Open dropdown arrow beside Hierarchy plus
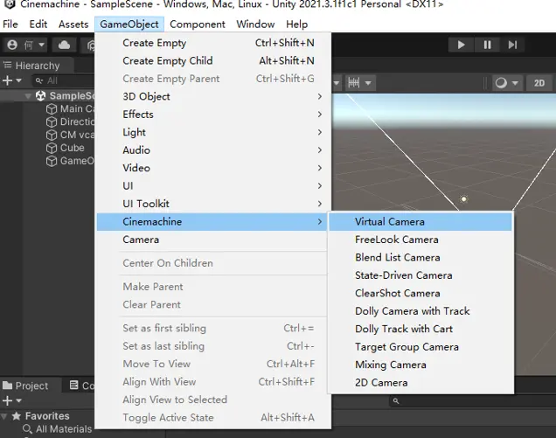Screen dimensions: 556x438 tap(18, 80)
